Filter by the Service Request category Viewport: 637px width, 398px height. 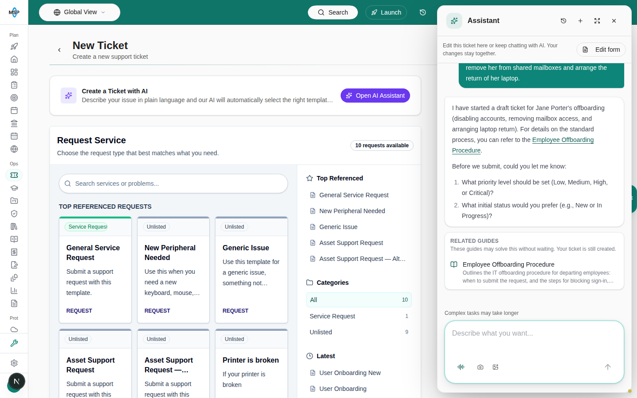[x=359, y=316]
